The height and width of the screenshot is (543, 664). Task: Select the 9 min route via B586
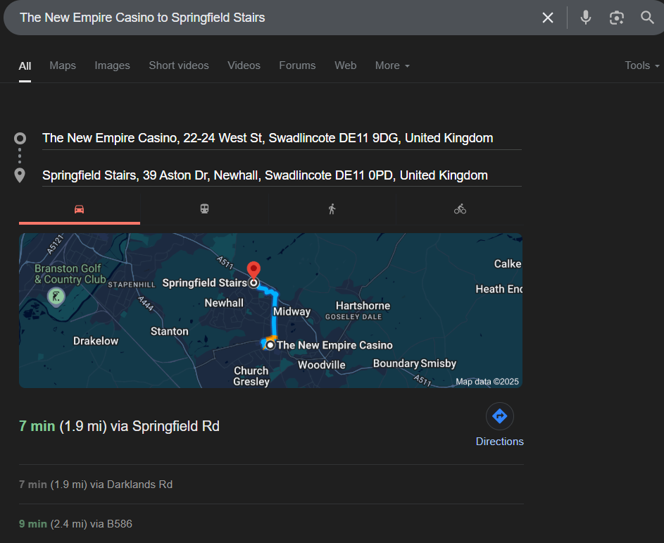pos(76,524)
